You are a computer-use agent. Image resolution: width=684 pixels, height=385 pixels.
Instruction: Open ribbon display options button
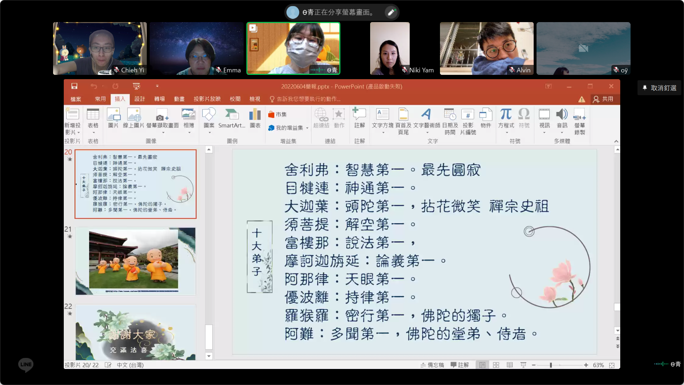pyautogui.click(x=548, y=86)
